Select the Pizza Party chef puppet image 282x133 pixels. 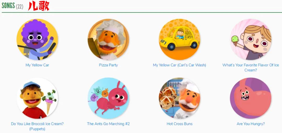pyautogui.click(x=108, y=39)
